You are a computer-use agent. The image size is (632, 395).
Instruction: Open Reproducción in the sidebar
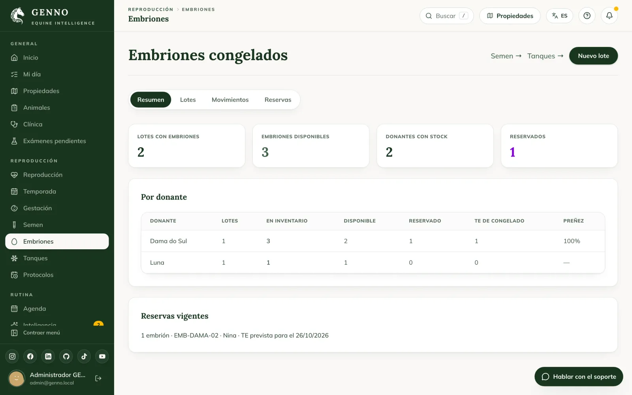pyautogui.click(x=57, y=175)
